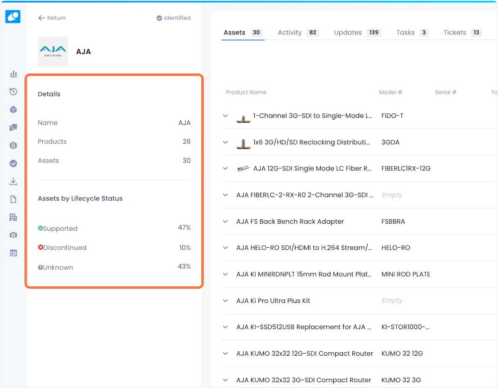
Task: Open the Updates section showing 139 items
Action: [348, 32]
